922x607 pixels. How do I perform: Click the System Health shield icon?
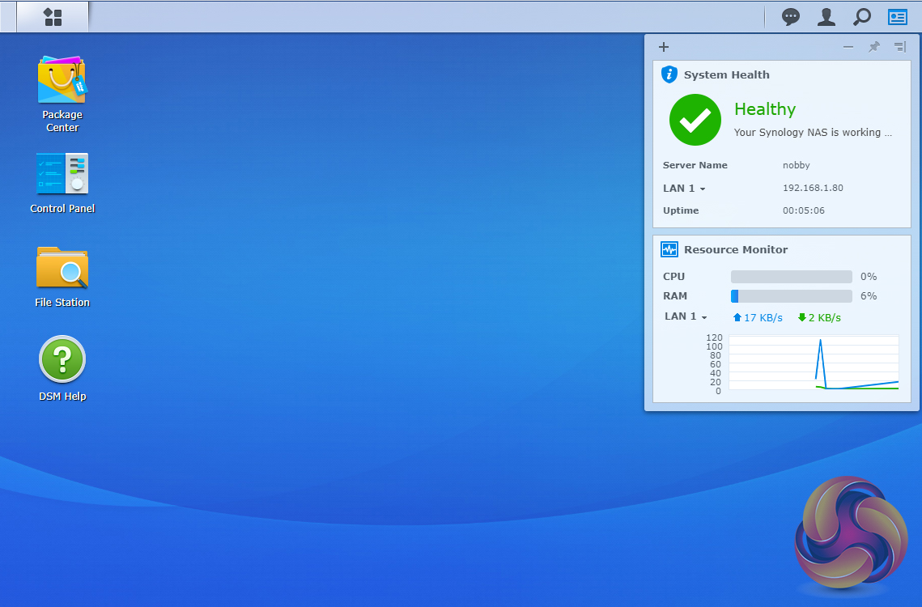pyautogui.click(x=669, y=74)
